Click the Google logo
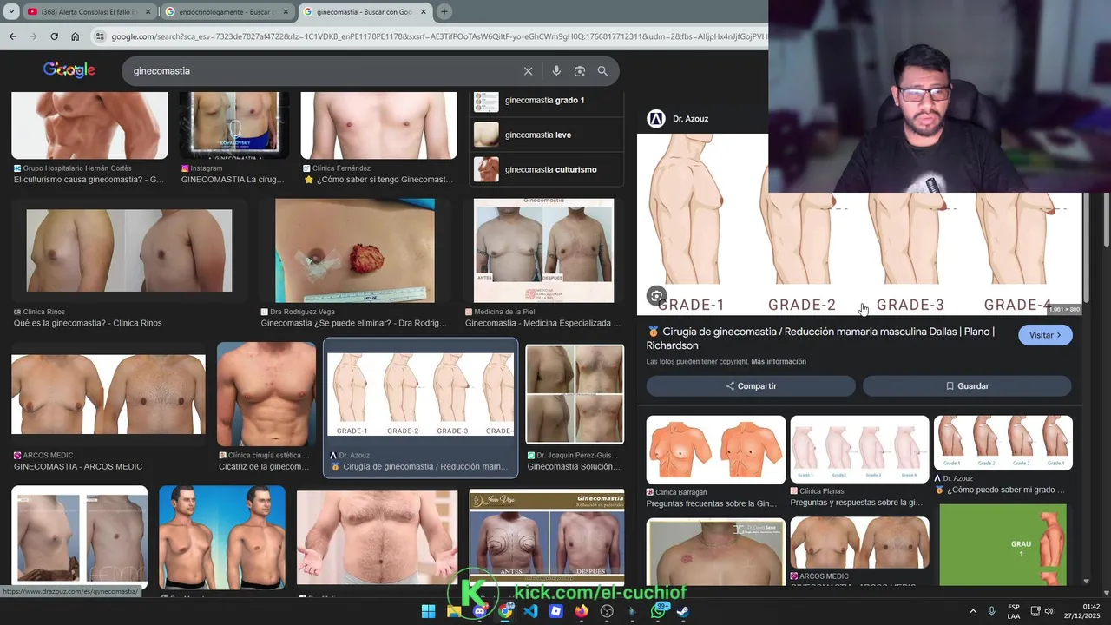 tap(69, 70)
